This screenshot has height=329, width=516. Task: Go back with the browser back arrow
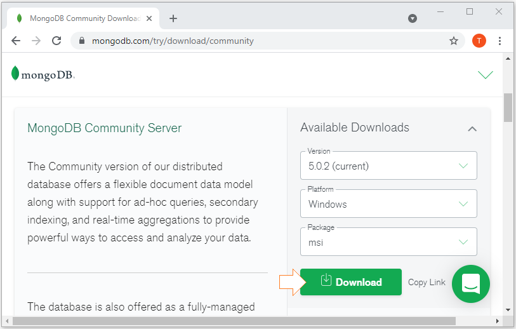click(x=15, y=41)
